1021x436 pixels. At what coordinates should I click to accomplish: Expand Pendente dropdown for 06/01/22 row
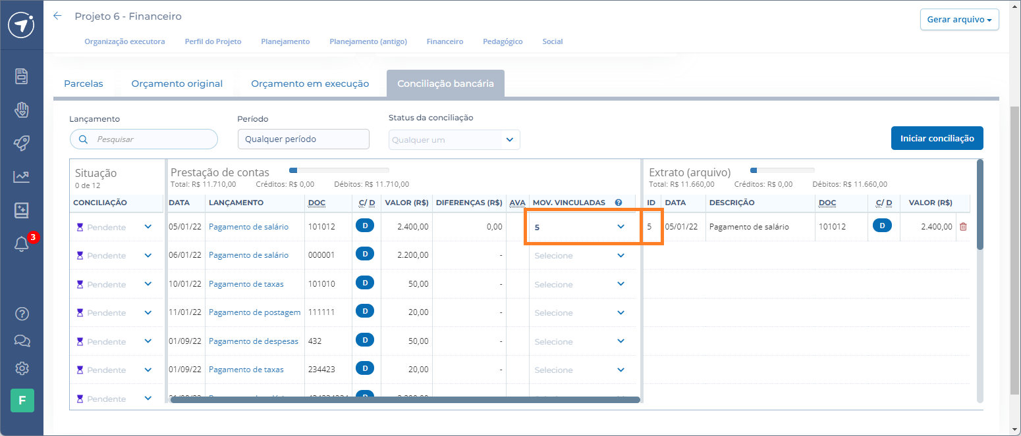(x=148, y=255)
